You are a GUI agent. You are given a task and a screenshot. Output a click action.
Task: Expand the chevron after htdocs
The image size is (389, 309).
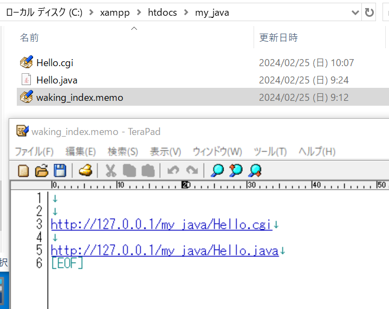coord(186,12)
